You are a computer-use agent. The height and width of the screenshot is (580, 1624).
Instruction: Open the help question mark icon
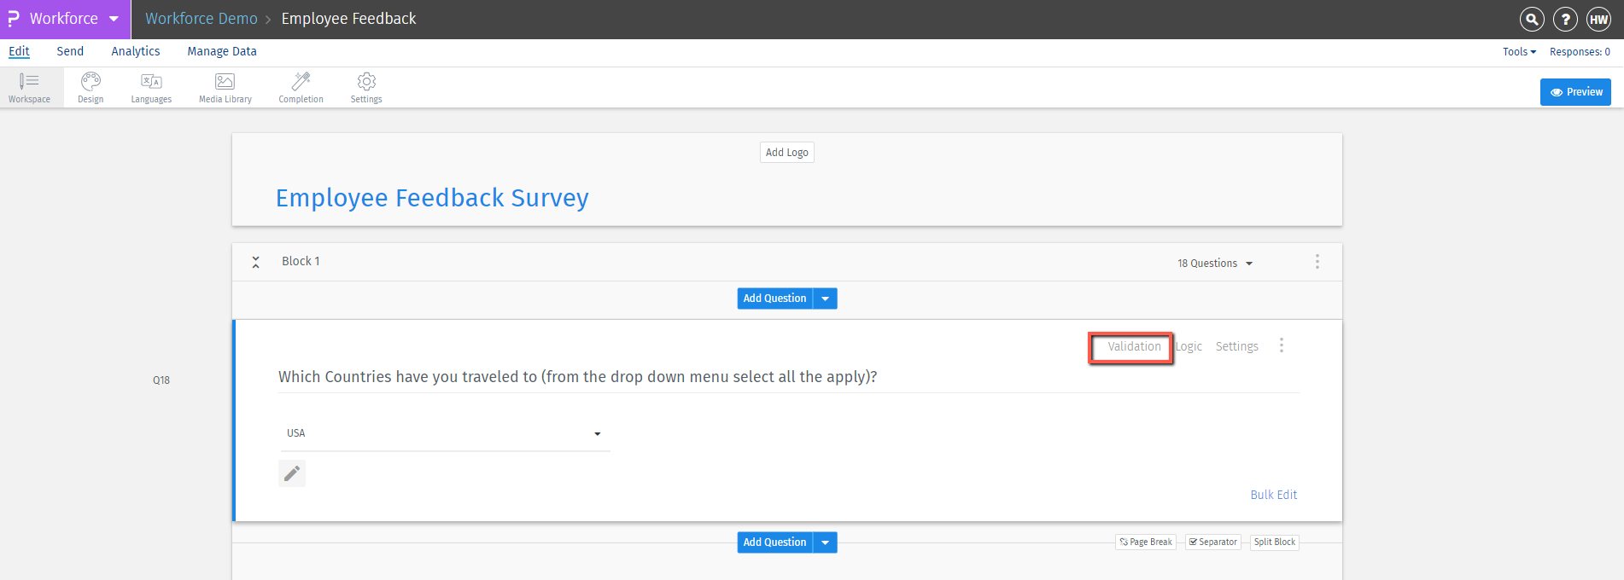pyautogui.click(x=1565, y=19)
